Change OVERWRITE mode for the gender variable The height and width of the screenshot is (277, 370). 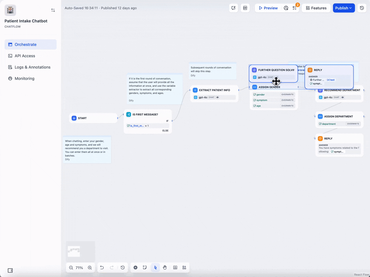tap(288, 94)
